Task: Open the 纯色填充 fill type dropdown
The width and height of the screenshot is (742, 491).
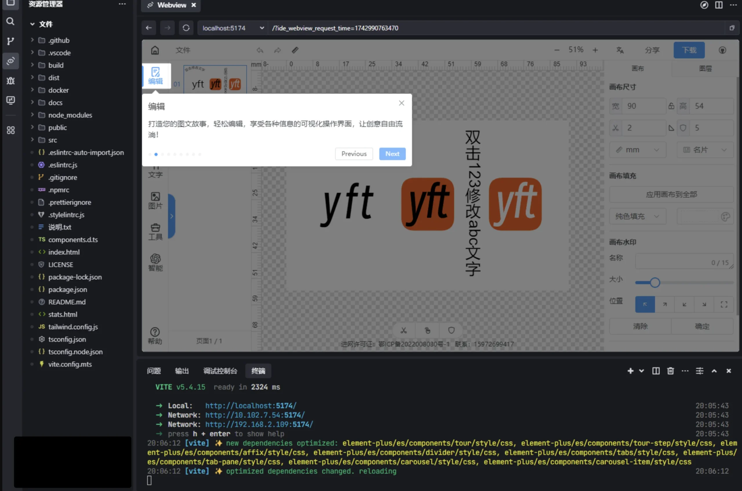Action: point(638,216)
